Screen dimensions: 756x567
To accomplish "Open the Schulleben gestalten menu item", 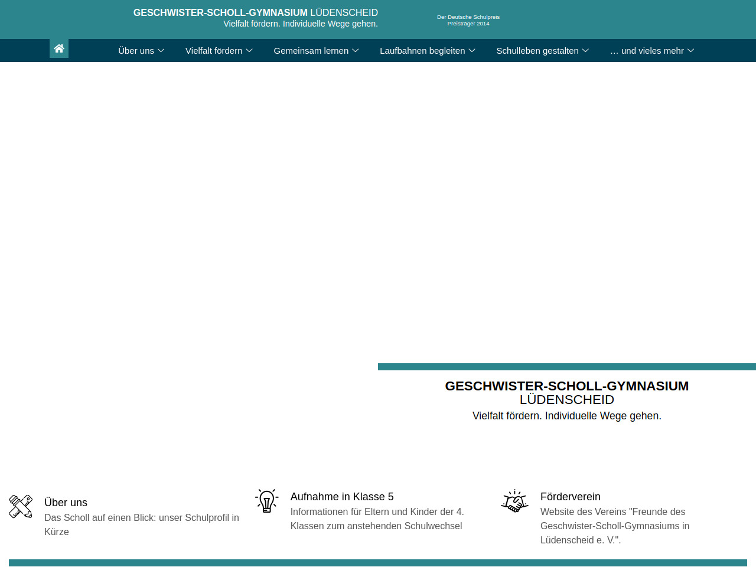I will click(537, 51).
